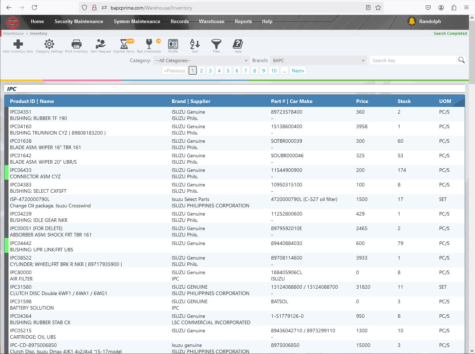
Task: Expand the Category dropdown
Action: [x=201, y=61]
